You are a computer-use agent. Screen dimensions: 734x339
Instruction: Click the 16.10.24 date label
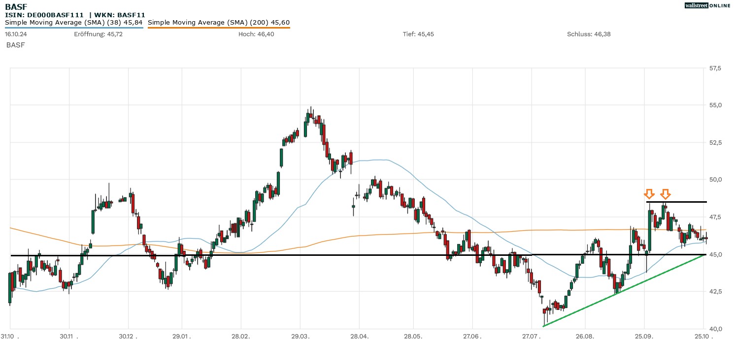click(x=15, y=34)
